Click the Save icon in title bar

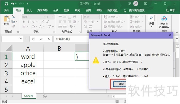[6, 4]
